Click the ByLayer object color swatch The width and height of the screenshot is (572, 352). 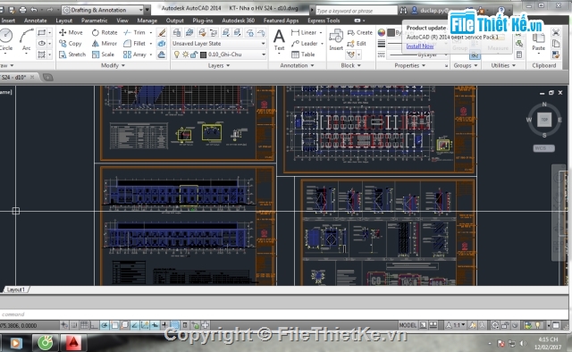[391, 32]
